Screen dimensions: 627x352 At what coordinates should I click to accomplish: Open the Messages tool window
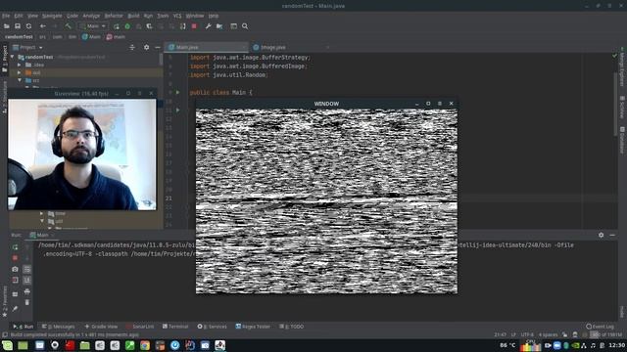(x=59, y=327)
